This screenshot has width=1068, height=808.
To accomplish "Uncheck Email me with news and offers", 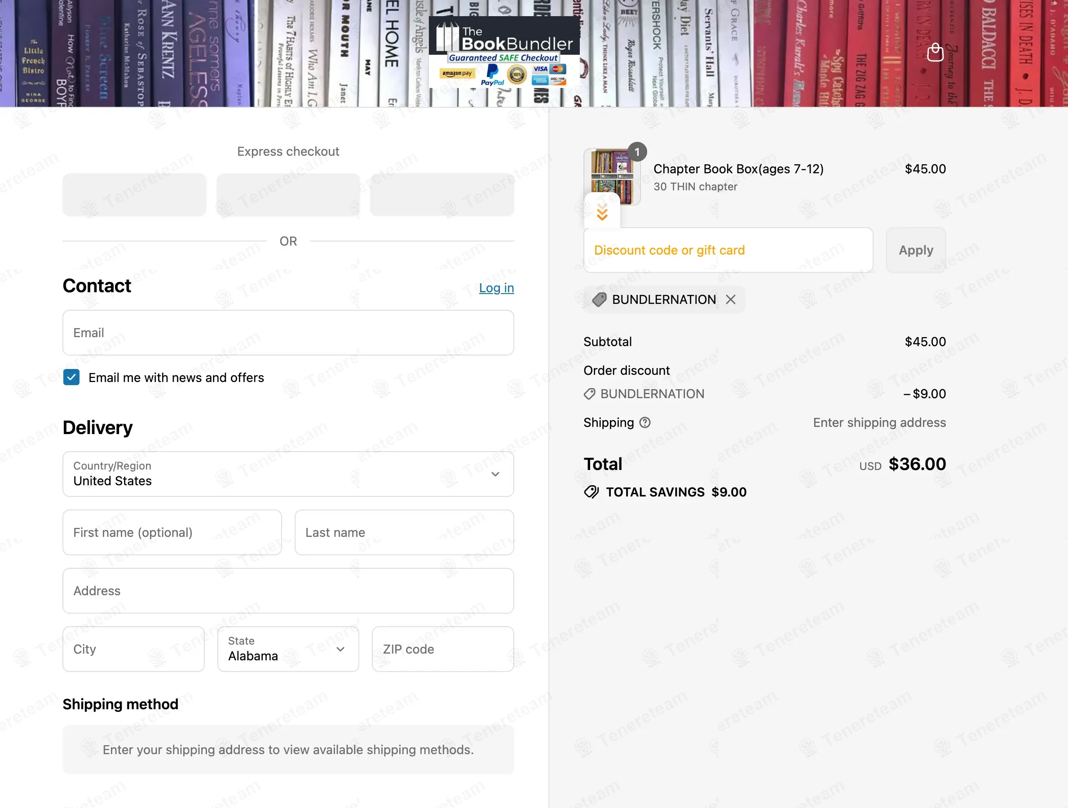I will pos(71,378).
